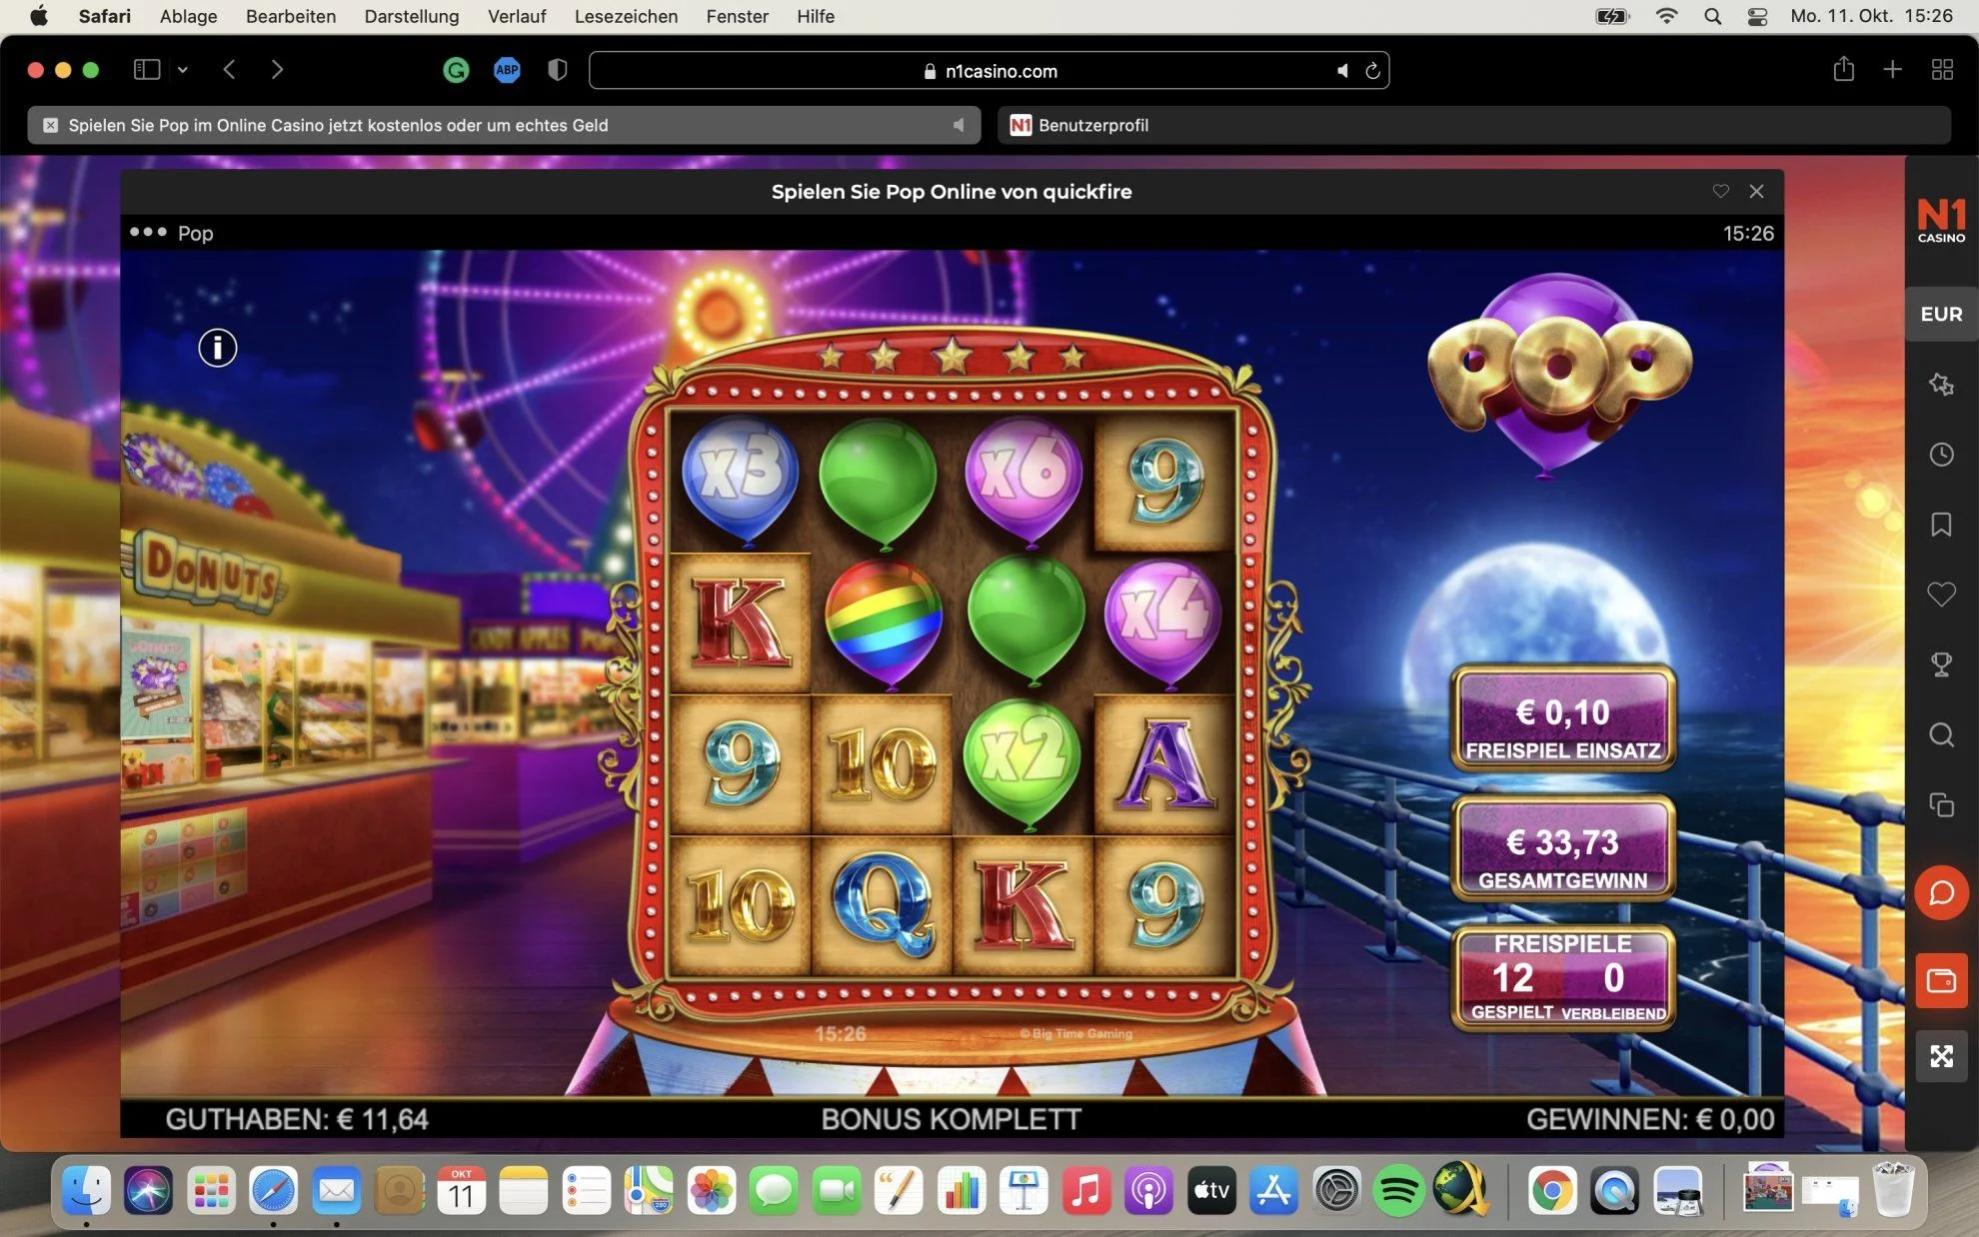
Task: Open Control Center in the menu bar
Action: (1758, 16)
